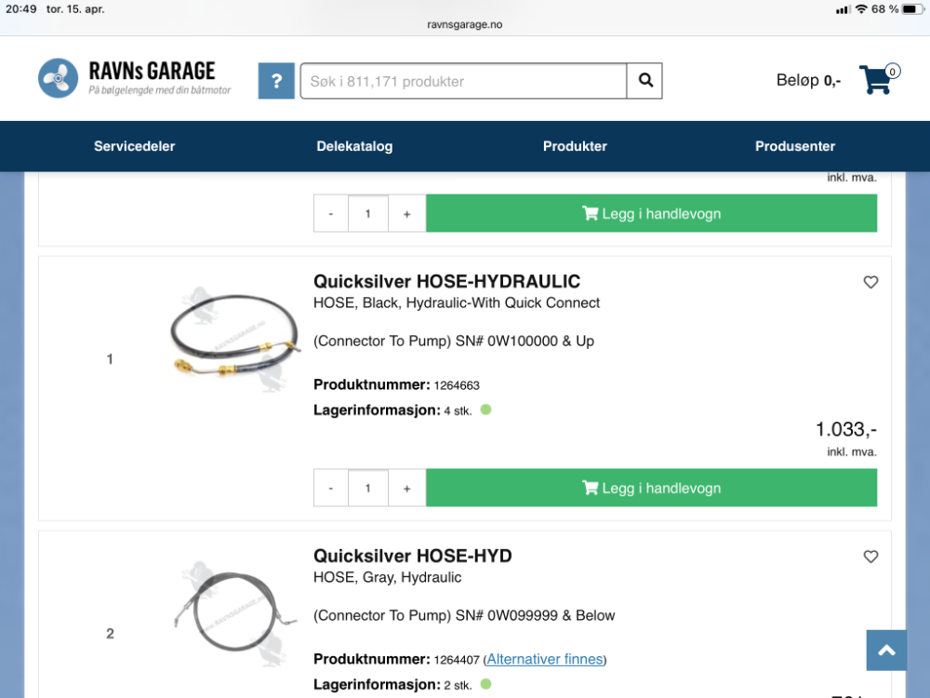
Task: Click the scroll-to-top arrow button
Action: coord(886,651)
